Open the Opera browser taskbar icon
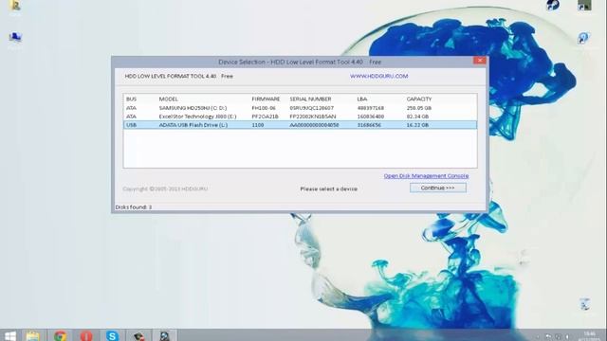 (86, 335)
